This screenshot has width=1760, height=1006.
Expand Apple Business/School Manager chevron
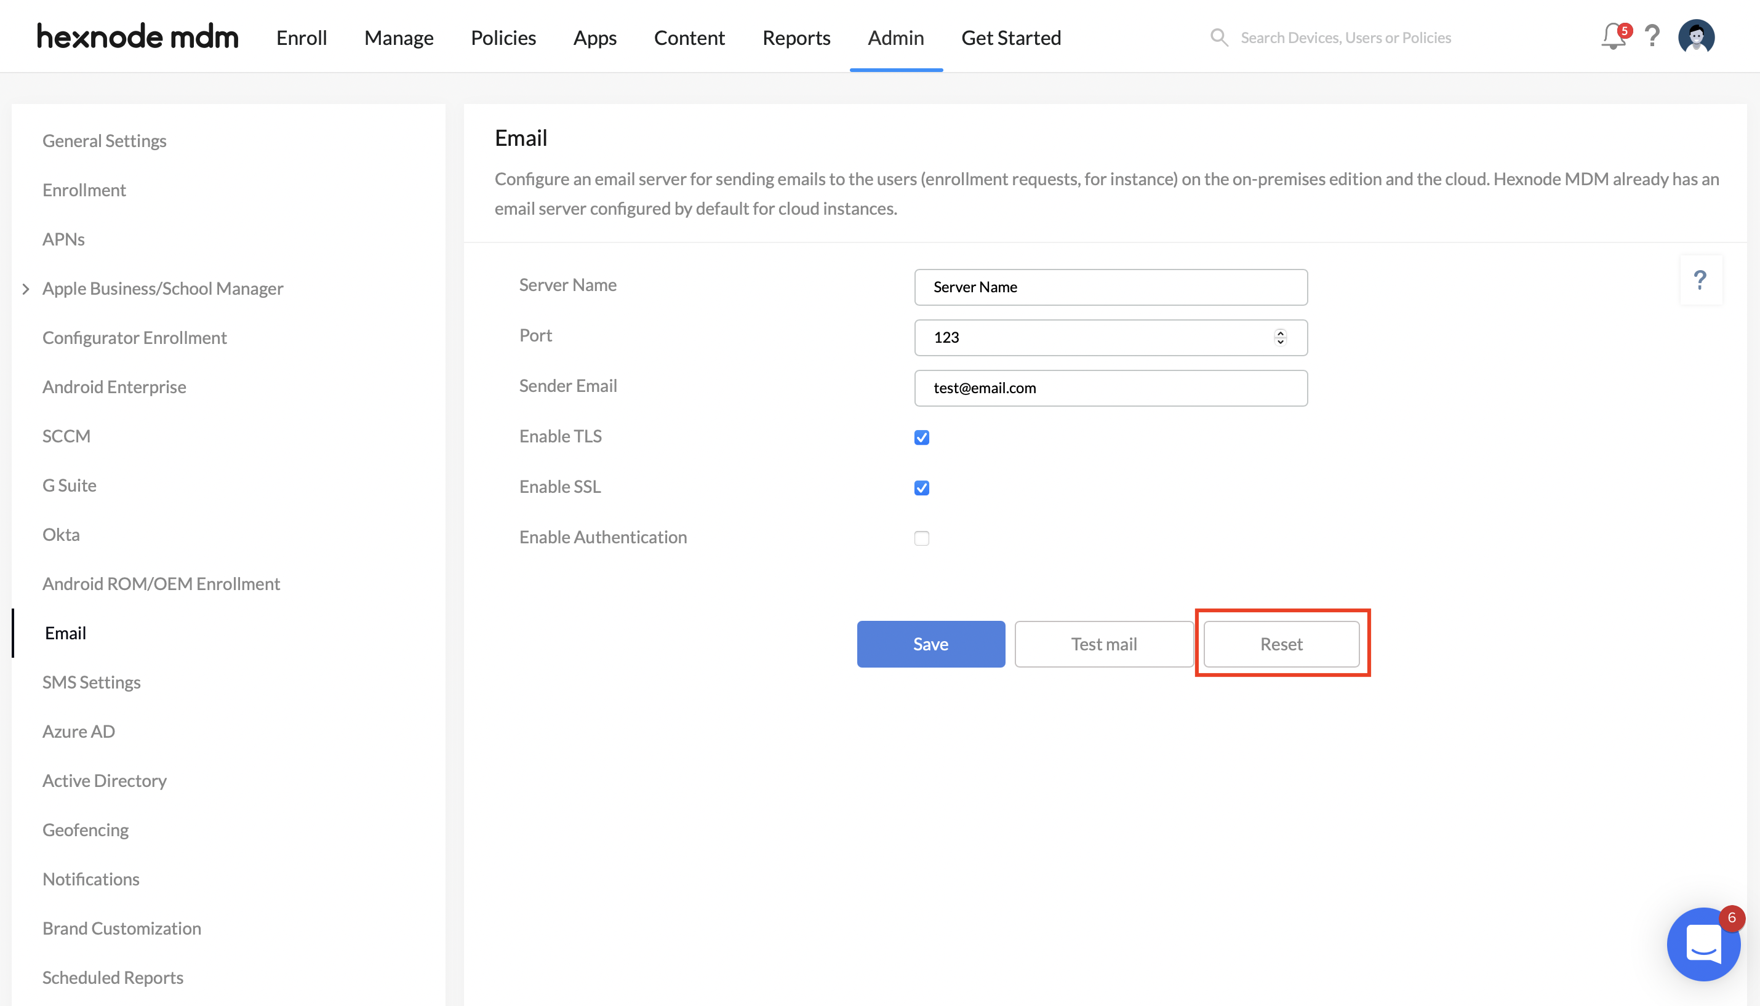coord(26,289)
